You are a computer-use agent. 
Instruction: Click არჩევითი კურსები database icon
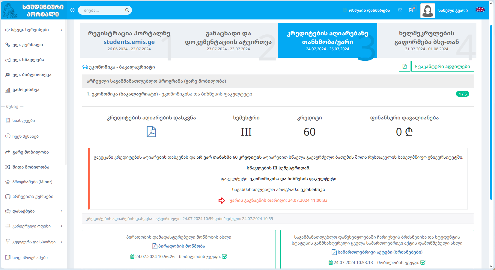coord(8,197)
